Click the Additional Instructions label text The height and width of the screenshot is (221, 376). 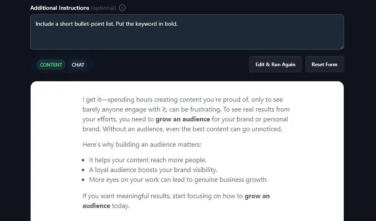[60, 8]
